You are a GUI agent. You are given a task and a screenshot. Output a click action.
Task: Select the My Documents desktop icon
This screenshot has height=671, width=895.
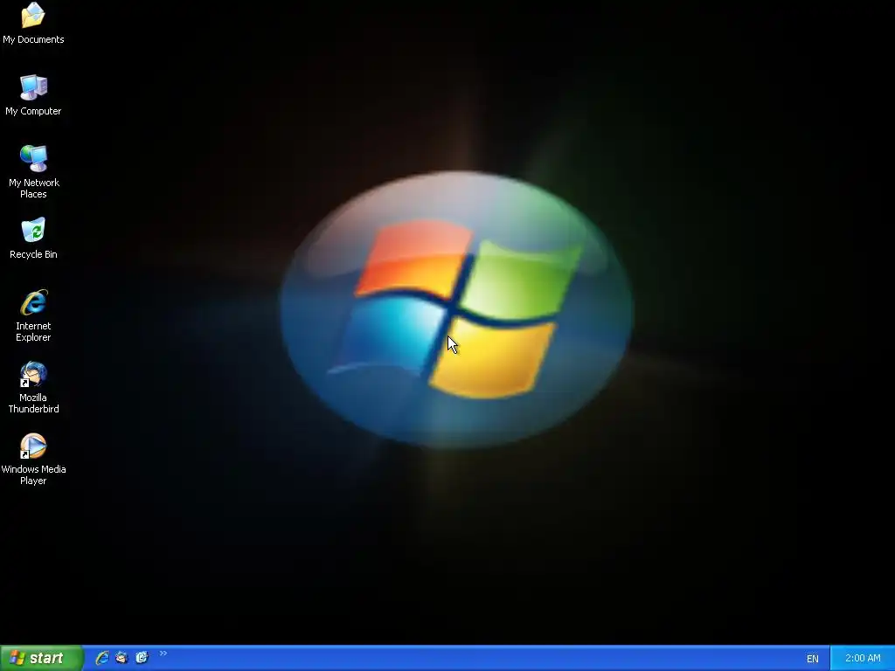[x=33, y=23]
